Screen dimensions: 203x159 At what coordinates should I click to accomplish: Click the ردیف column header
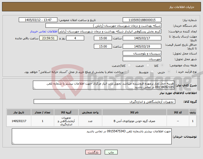(x=193, y=112)
